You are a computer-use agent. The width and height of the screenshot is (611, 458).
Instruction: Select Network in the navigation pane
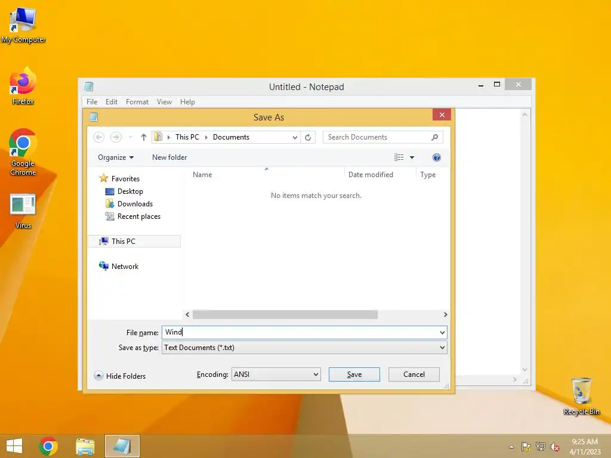pos(125,267)
